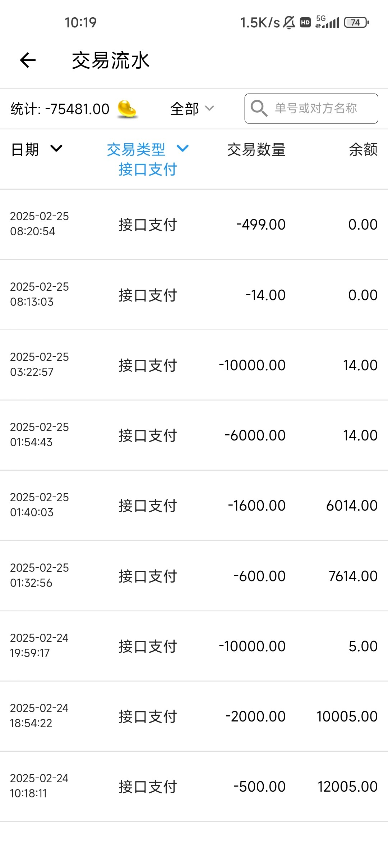The width and height of the screenshot is (388, 842).
Task: Open the 全部 filter dropdown
Action: point(192,109)
